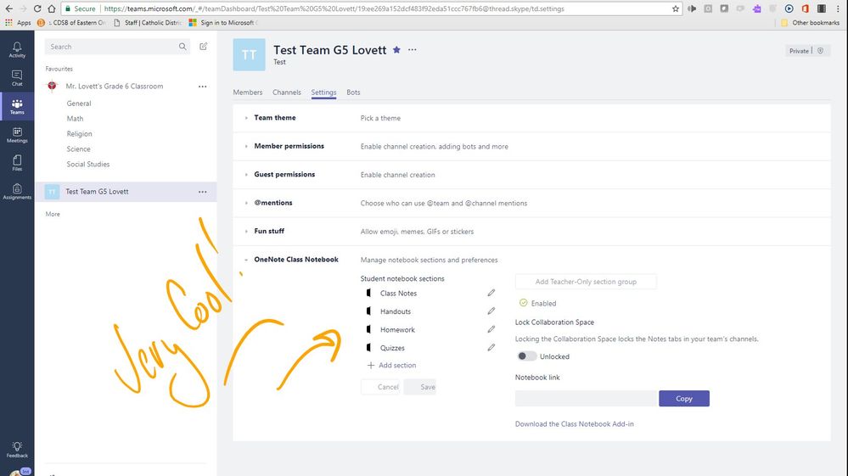This screenshot has width=848, height=476.
Task: Open the General channel
Action: (79, 104)
